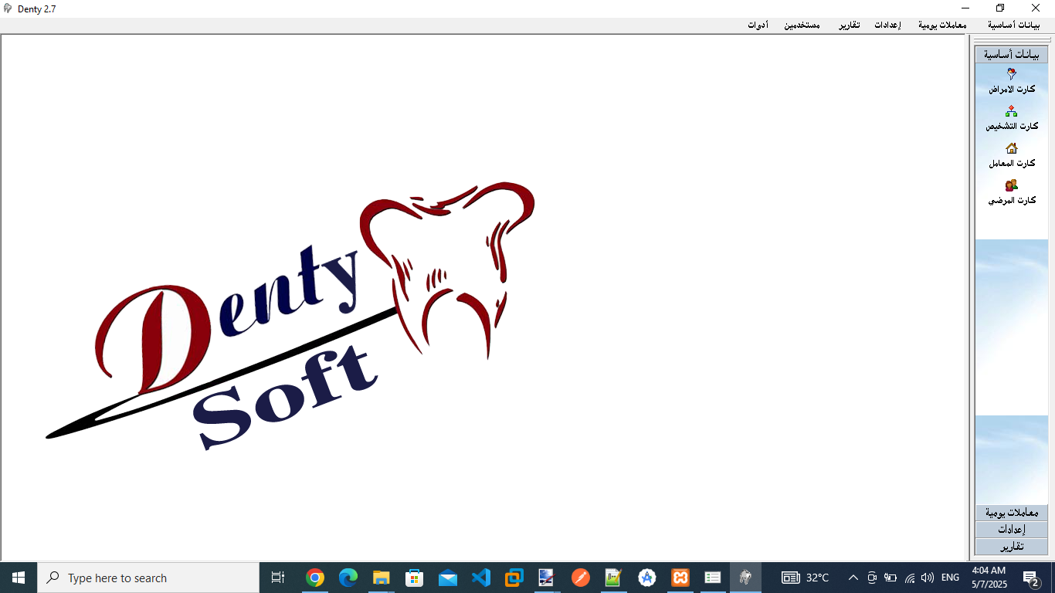Expand the معاملات يومية sidebar section
The width and height of the screenshot is (1055, 593).
[x=1011, y=513]
